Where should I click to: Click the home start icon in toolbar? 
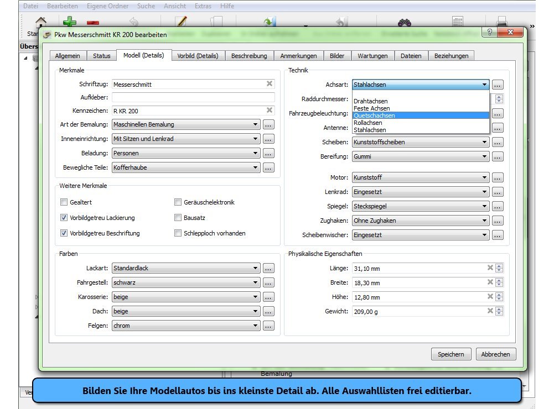(x=41, y=22)
